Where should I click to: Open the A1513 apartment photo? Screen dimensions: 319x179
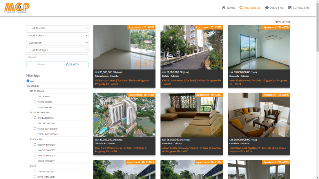(x=259, y=170)
